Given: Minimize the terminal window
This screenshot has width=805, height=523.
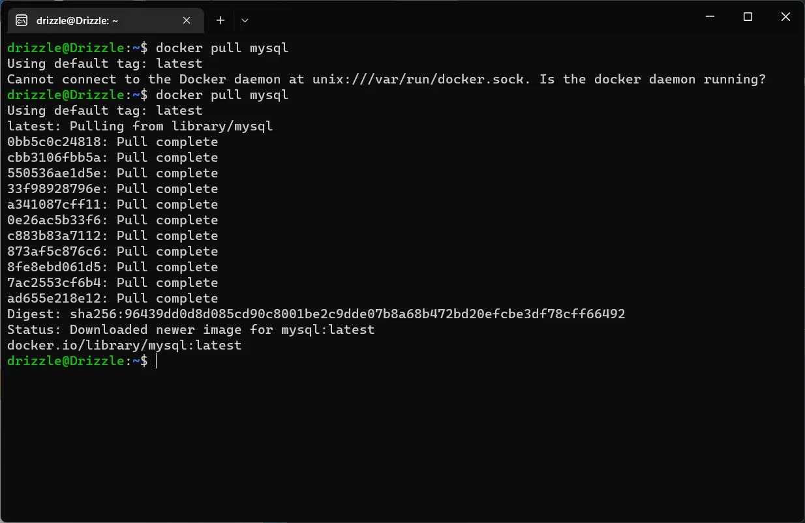Looking at the screenshot, I should 710,17.
